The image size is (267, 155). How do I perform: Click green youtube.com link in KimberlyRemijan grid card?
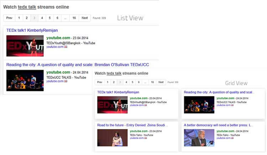[138, 98]
